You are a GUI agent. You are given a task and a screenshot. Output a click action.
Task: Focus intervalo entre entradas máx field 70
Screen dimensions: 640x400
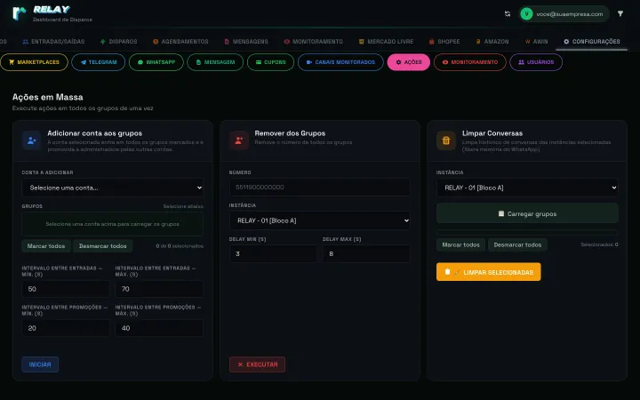159,289
